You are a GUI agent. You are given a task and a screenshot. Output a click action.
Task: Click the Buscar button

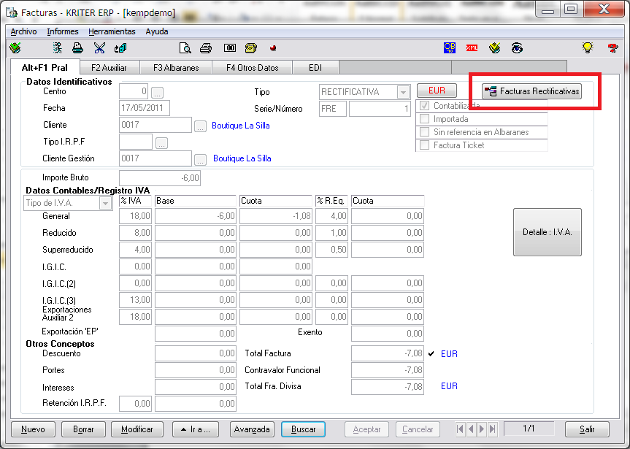[304, 429]
